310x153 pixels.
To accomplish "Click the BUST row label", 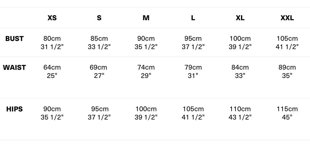I will coord(14,39).
